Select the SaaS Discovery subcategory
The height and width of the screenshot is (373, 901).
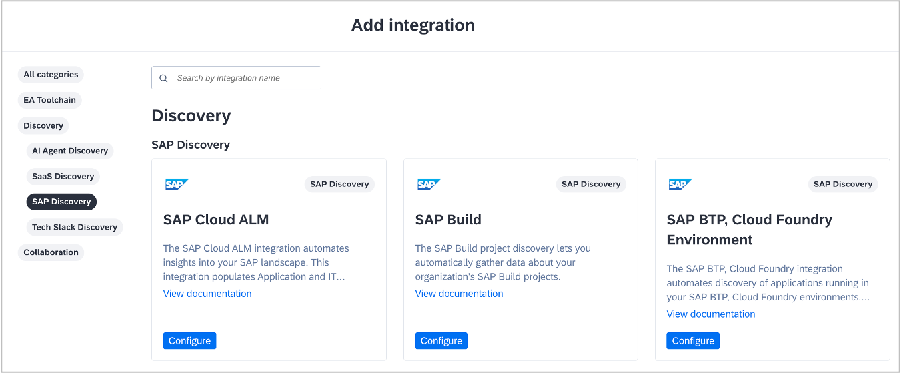tap(63, 177)
